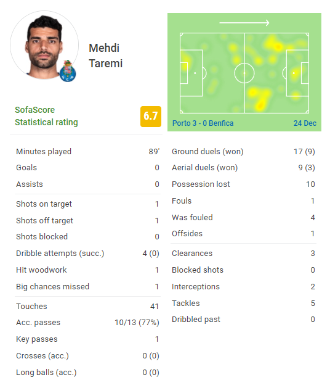Click Mehdi Taremi's profile photo

44,45
